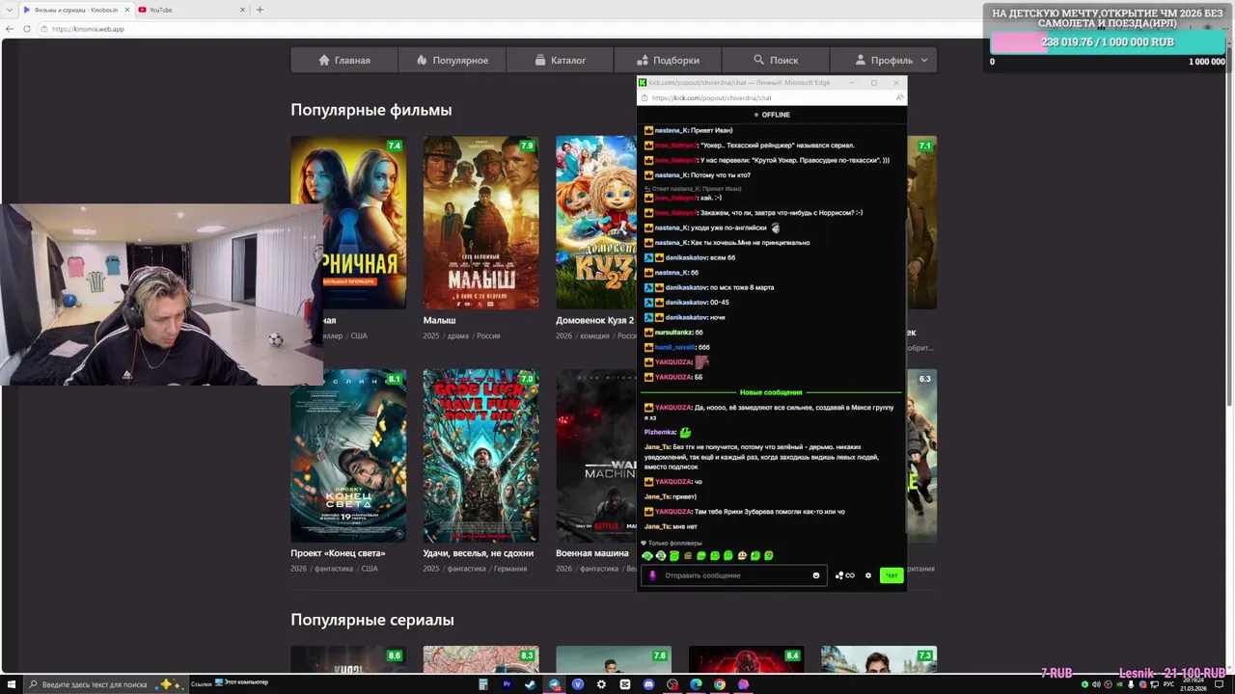This screenshot has width=1235, height=694.
Task: Open the series poster rated 8.3
Action: click(x=480, y=660)
